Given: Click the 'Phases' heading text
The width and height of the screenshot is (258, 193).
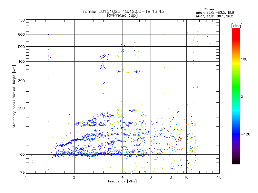Looking at the screenshot, I should [209, 9].
